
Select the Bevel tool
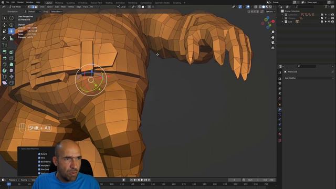click(5, 58)
